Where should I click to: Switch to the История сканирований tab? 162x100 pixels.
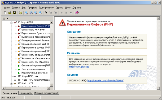click(x=46, y=93)
